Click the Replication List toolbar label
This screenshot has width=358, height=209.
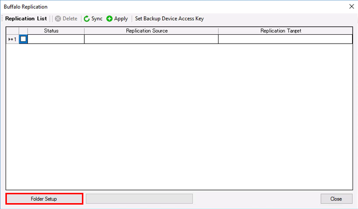pyautogui.click(x=26, y=19)
